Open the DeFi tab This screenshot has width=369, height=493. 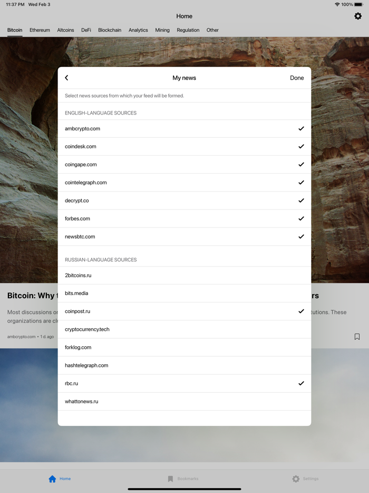click(x=86, y=30)
